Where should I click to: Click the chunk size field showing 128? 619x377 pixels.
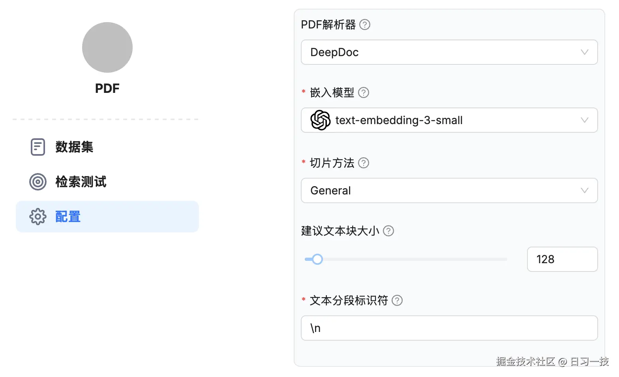(562, 259)
